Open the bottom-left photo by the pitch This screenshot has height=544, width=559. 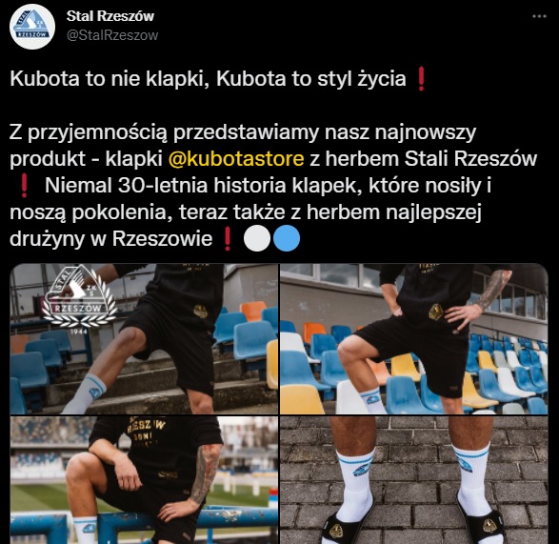pos(144,480)
